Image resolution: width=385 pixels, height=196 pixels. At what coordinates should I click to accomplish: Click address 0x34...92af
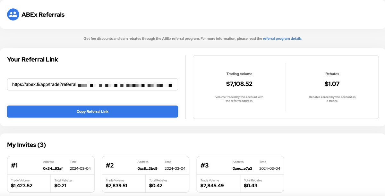(53, 168)
